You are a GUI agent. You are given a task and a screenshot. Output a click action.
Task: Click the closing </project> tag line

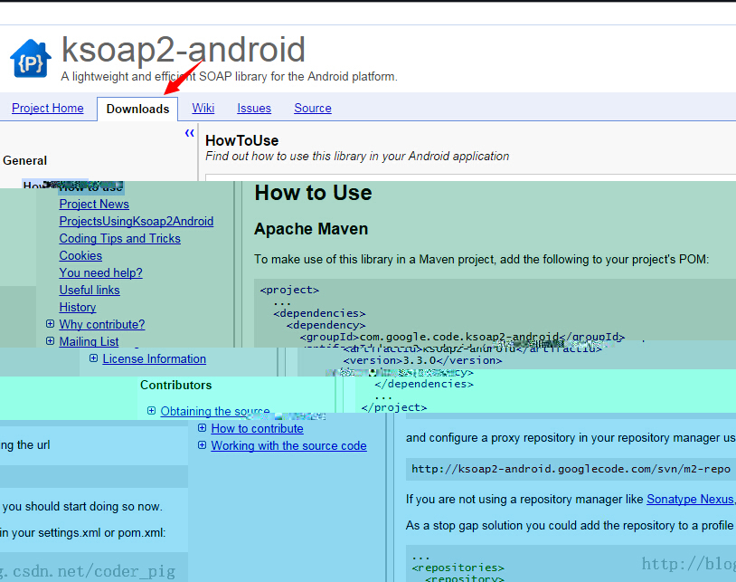point(394,407)
